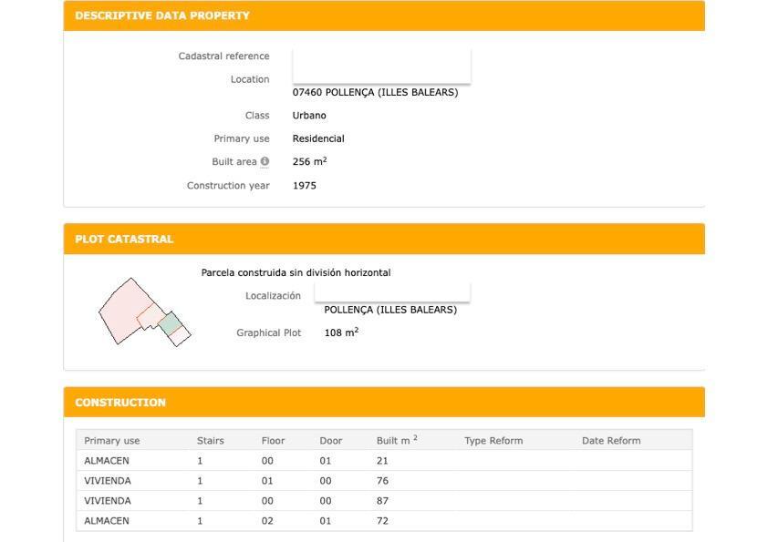
Task: Click the blank Localización value box
Action: click(x=391, y=291)
